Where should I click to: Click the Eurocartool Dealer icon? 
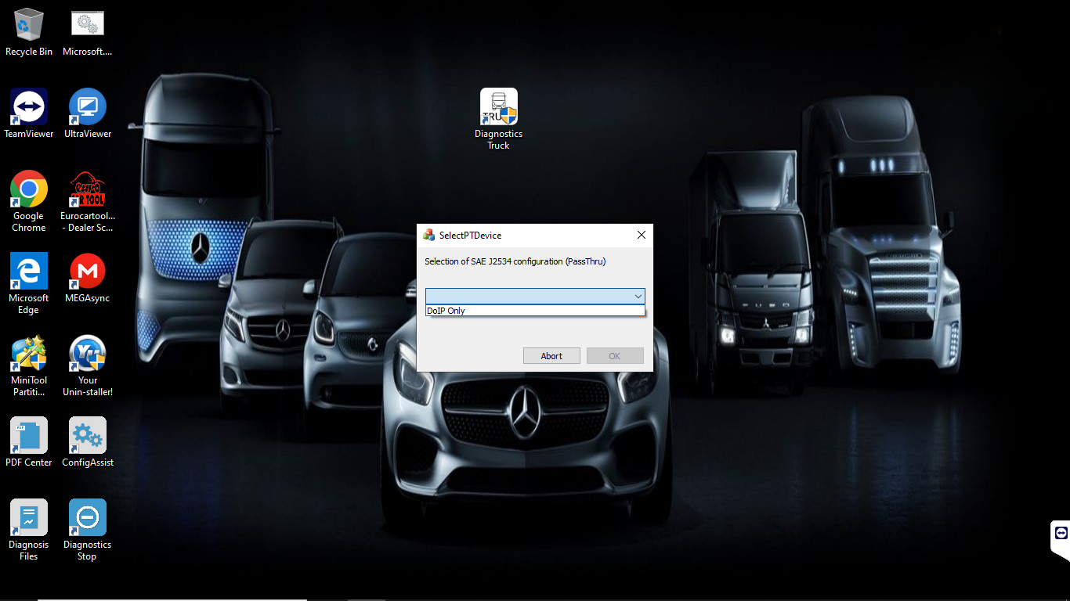(x=88, y=189)
